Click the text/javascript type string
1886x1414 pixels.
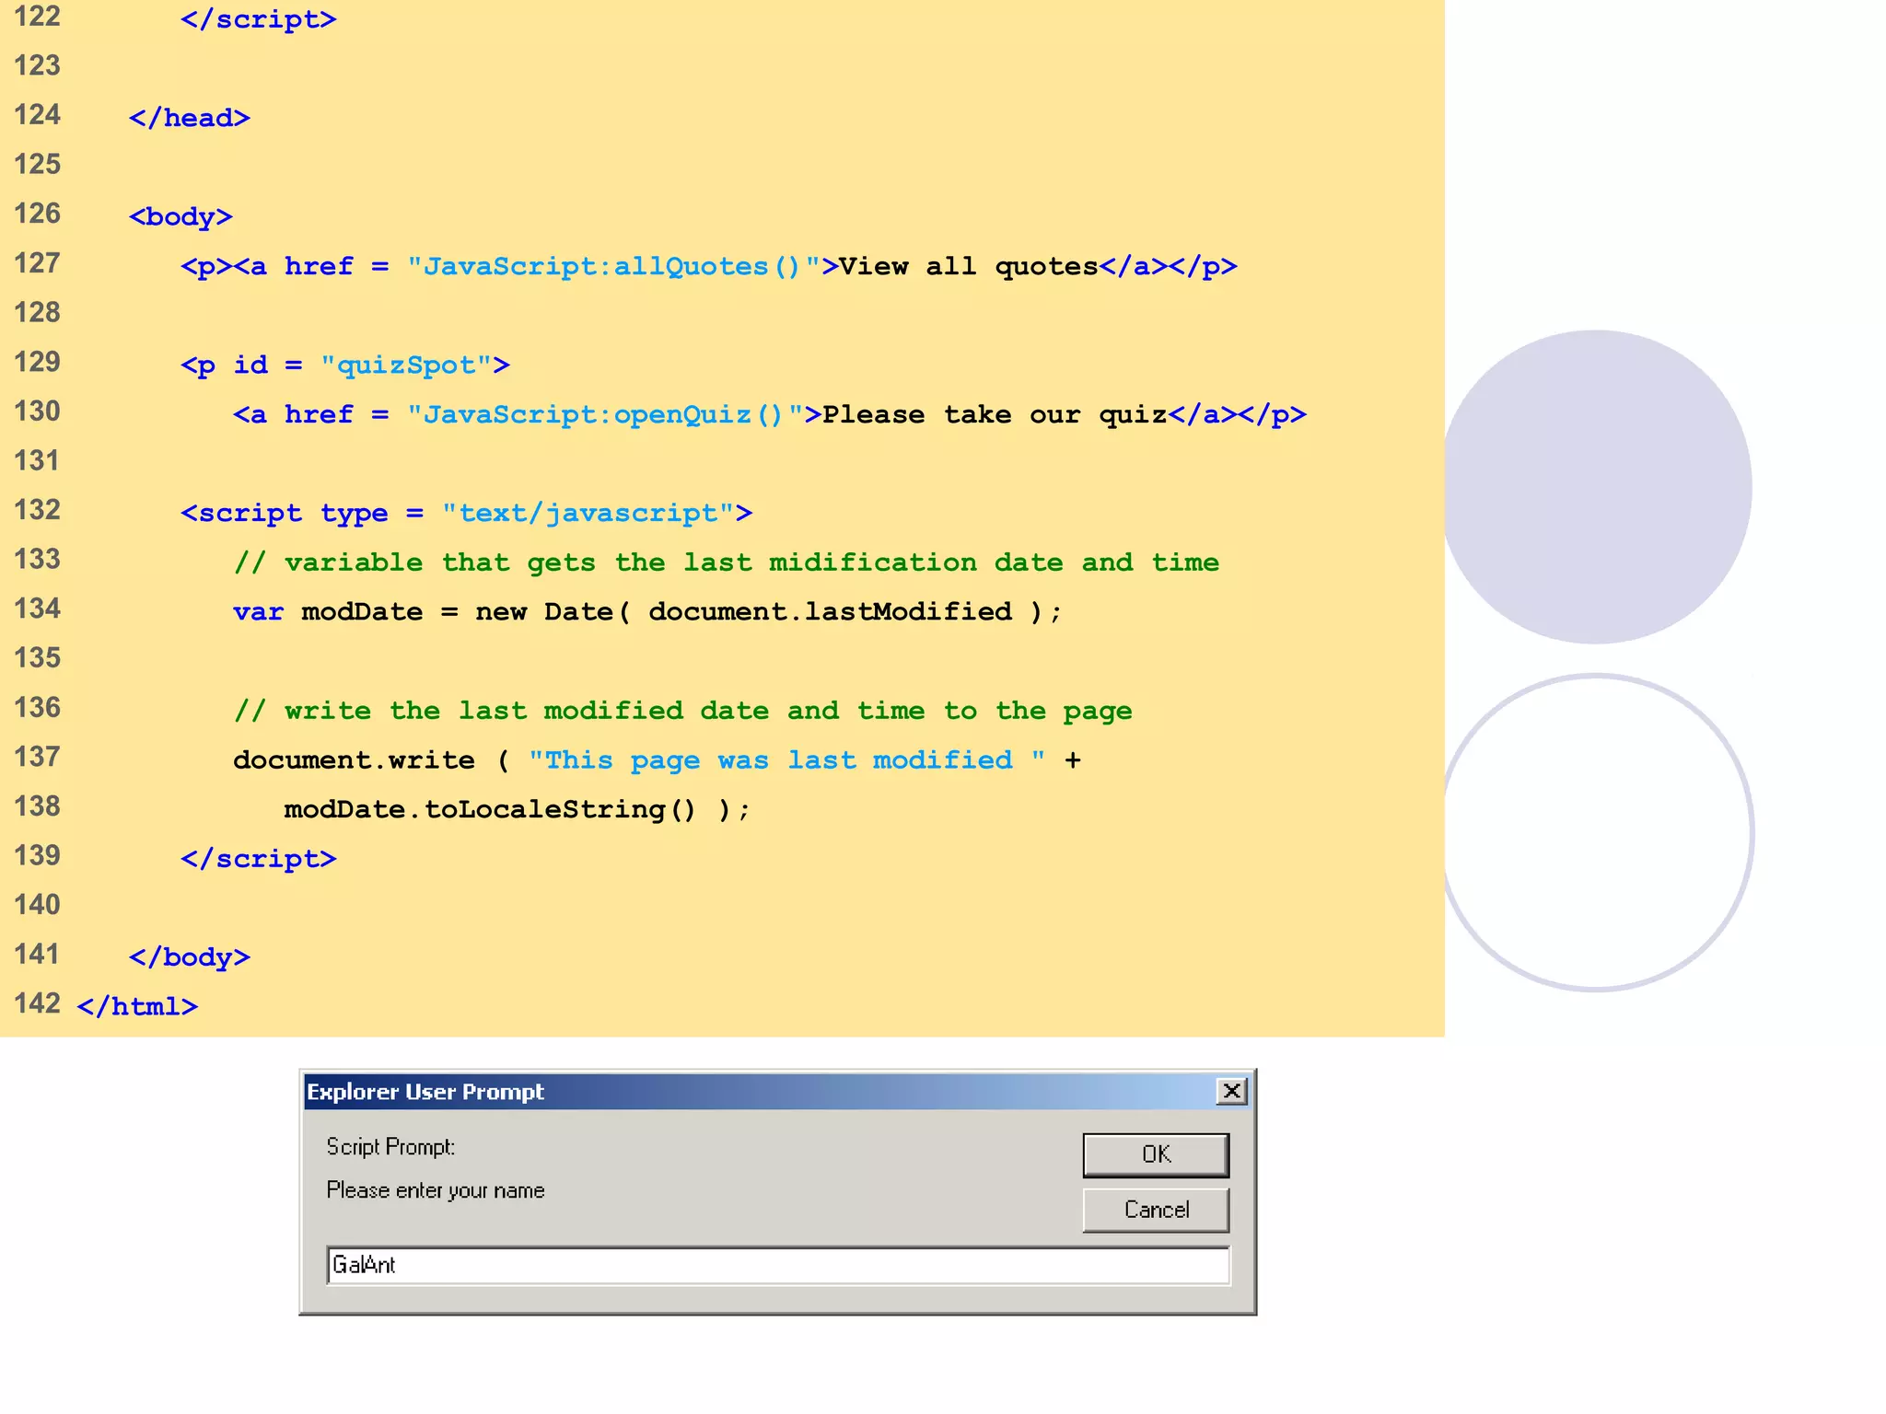point(588,514)
